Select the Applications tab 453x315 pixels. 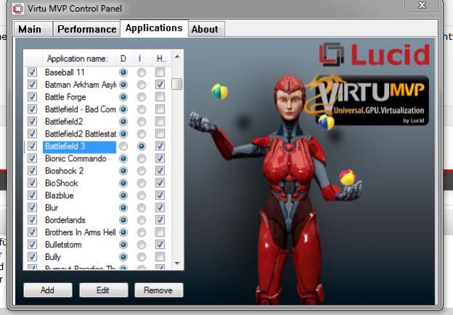point(154,28)
